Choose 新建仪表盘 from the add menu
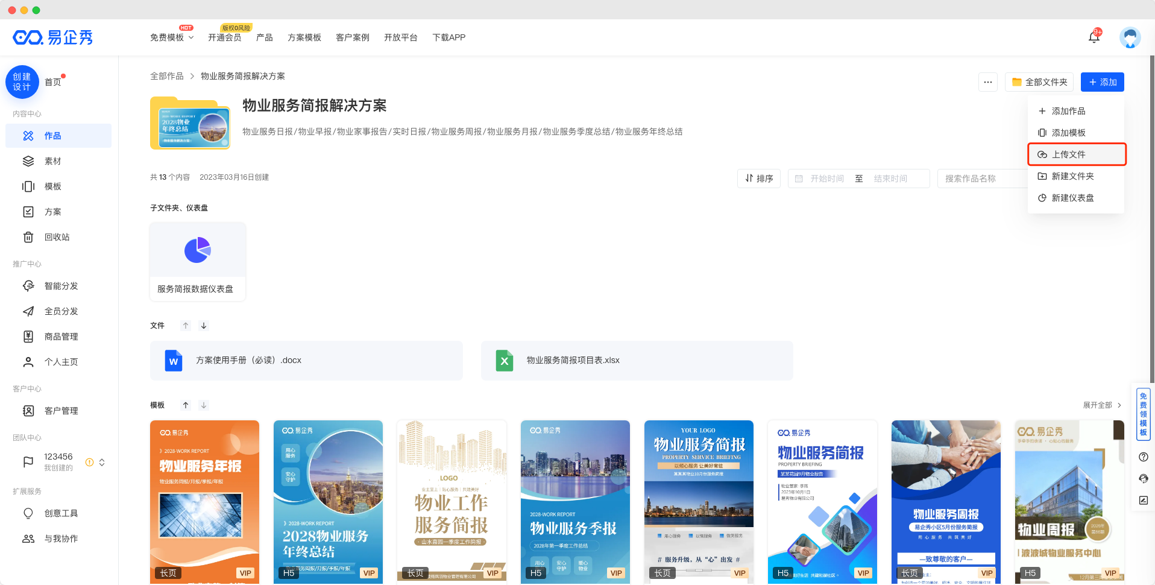The width and height of the screenshot is (1155, 585). point(1076,198)
